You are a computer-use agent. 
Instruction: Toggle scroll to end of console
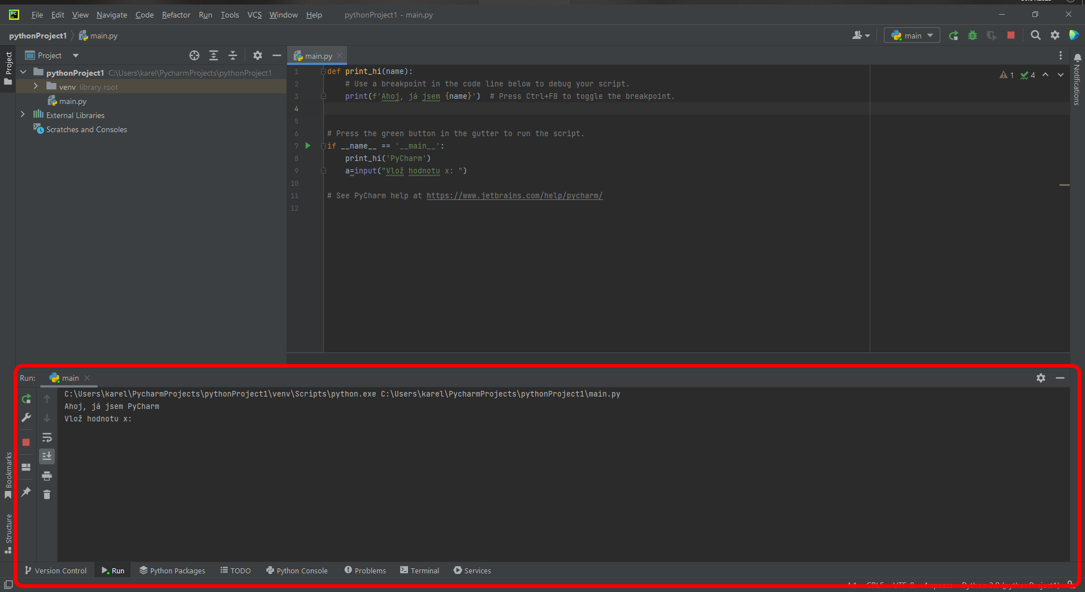(x=47, y=456)
